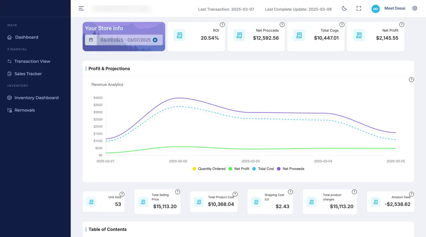Click the Net Proceeds purple legend dot
This screenshot has height=237, width=426.
(279, 169)
